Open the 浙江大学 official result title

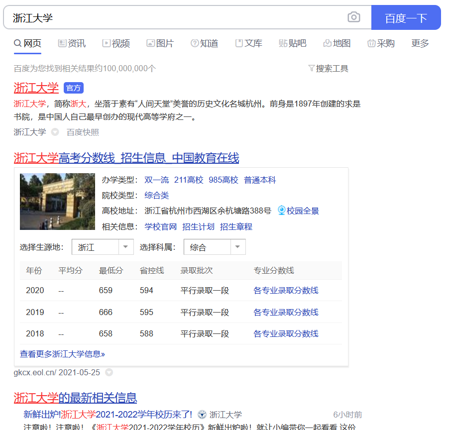36,88
